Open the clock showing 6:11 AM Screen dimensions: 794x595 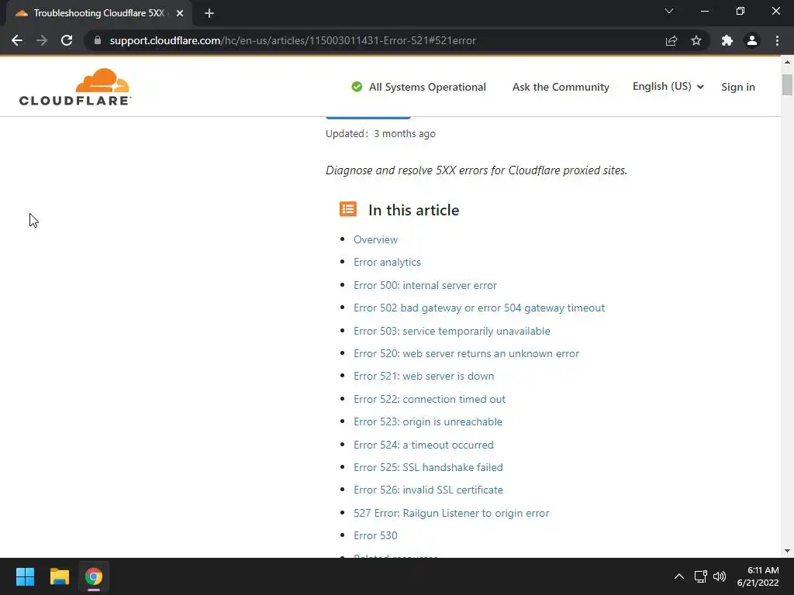point(758,576)
